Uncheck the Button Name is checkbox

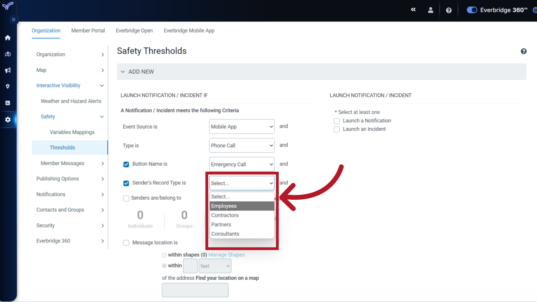tap(126, 164)
